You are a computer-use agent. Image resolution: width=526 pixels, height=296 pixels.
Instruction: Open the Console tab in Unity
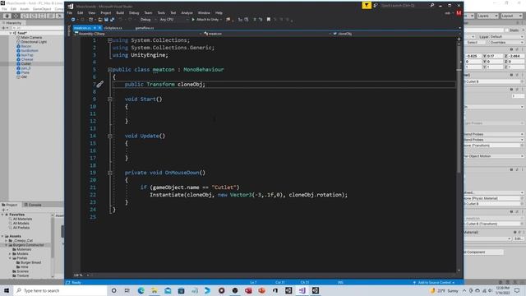[x=33, y=205]
